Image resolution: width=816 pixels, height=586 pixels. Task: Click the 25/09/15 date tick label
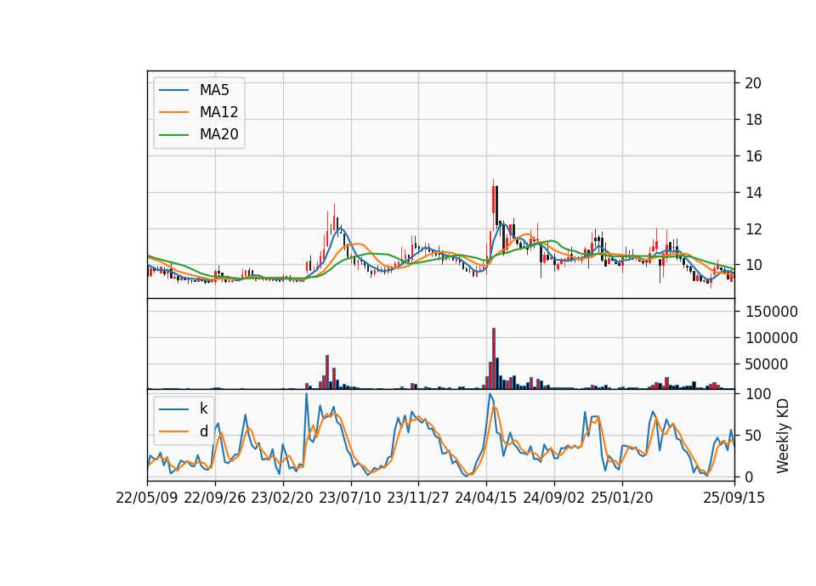pyautogui.click(x=734, y=498)
